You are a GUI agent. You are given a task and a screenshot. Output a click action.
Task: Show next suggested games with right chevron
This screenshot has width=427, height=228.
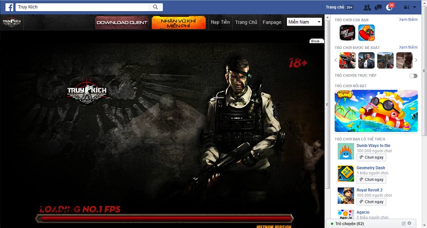(416, 60)
